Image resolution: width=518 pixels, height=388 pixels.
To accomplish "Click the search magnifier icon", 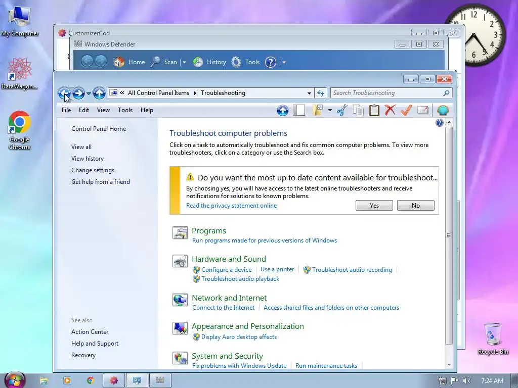I will tap(446, 93).
